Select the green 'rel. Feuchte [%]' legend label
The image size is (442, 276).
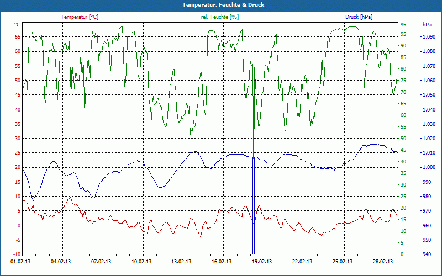[x=219, y=17]
